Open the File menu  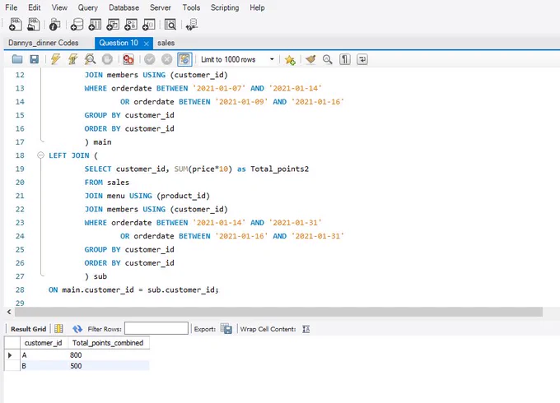[x=11, y=7]
